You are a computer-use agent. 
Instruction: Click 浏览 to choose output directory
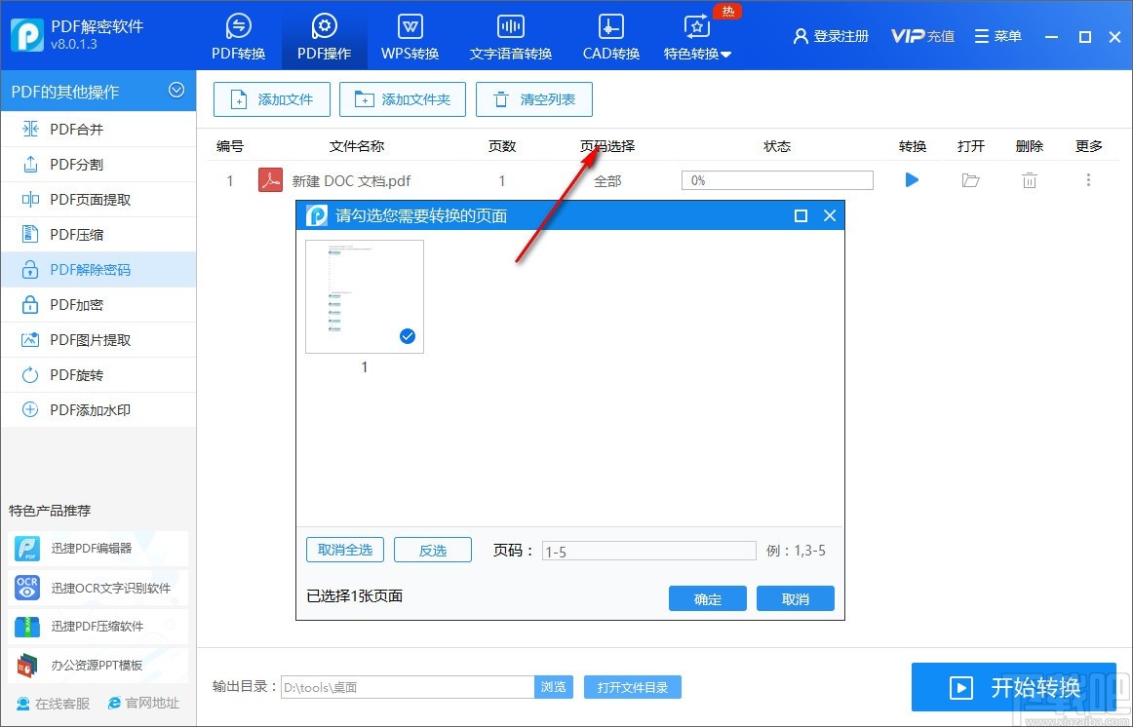(554, 687)
